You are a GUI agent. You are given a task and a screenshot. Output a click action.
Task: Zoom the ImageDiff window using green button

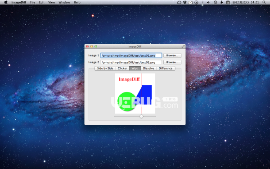pyautogui.click(x=96, y=46)
